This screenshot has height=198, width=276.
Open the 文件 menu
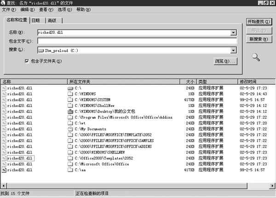pyautogui.click(x=9, y=10)
